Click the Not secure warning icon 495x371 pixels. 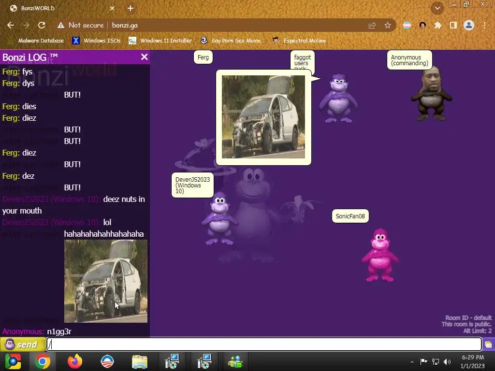[x=60, y=25]
